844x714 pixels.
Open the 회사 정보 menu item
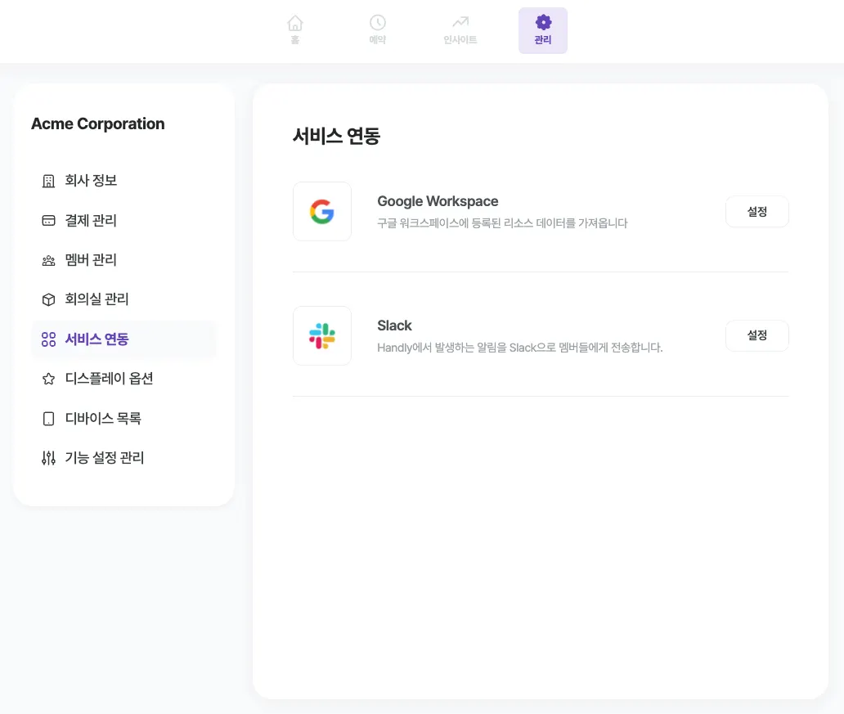tap(92, 181)
